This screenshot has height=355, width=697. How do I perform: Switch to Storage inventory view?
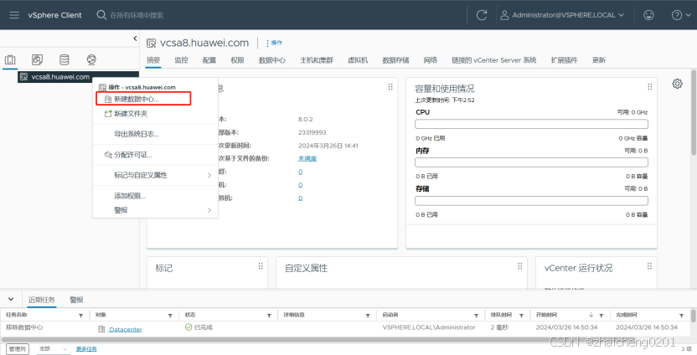click(x=65, y=59)
